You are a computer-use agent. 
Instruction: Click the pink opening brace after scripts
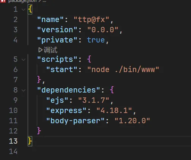[x=89, y=59]
